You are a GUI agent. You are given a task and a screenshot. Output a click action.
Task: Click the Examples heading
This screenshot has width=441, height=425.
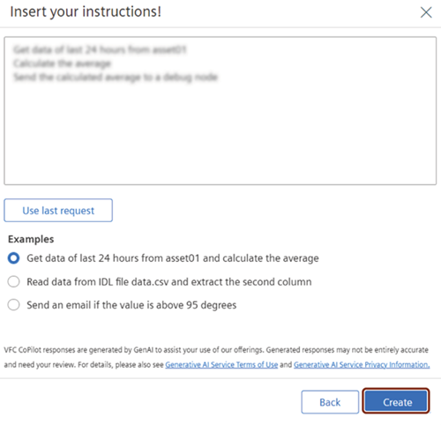point(31,239)
